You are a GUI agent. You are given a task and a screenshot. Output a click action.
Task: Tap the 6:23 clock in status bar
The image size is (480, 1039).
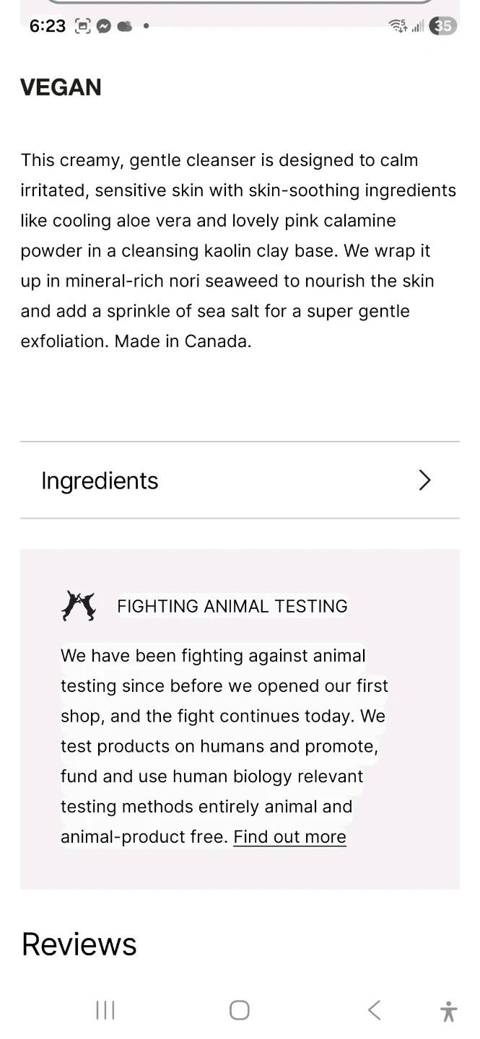[x=48, y=27]
